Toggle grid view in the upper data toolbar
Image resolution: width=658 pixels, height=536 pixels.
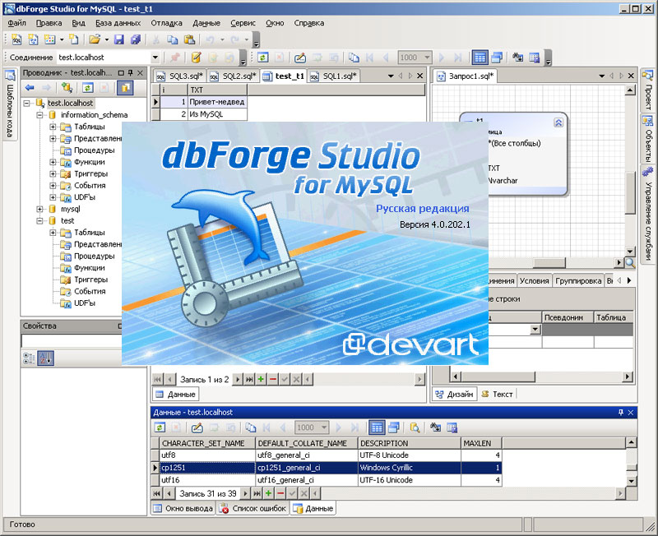480,58
